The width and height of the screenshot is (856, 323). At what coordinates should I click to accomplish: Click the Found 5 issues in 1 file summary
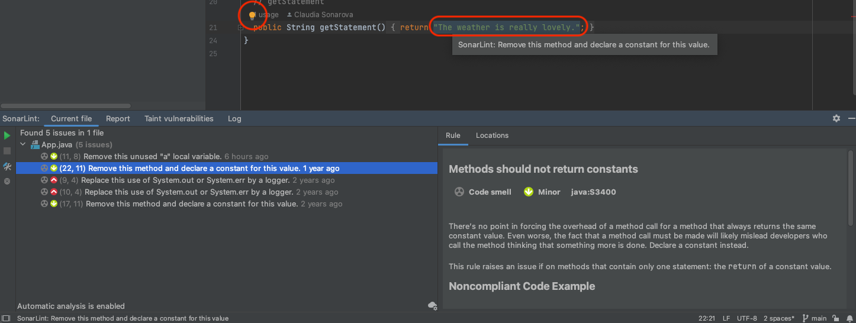click(62, 133)
